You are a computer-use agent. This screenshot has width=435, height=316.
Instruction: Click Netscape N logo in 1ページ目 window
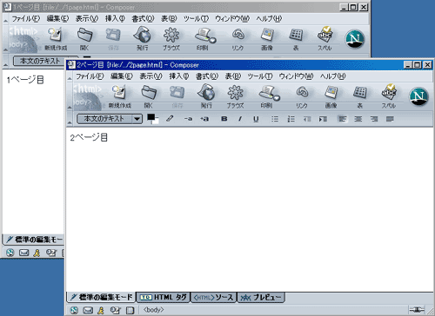point(354,39)
